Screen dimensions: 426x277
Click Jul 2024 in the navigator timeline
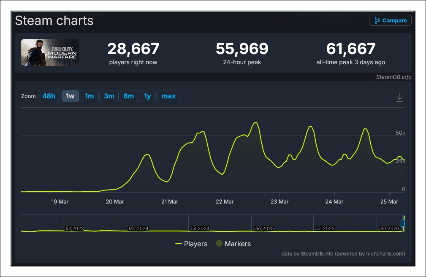tap(200, 228)
